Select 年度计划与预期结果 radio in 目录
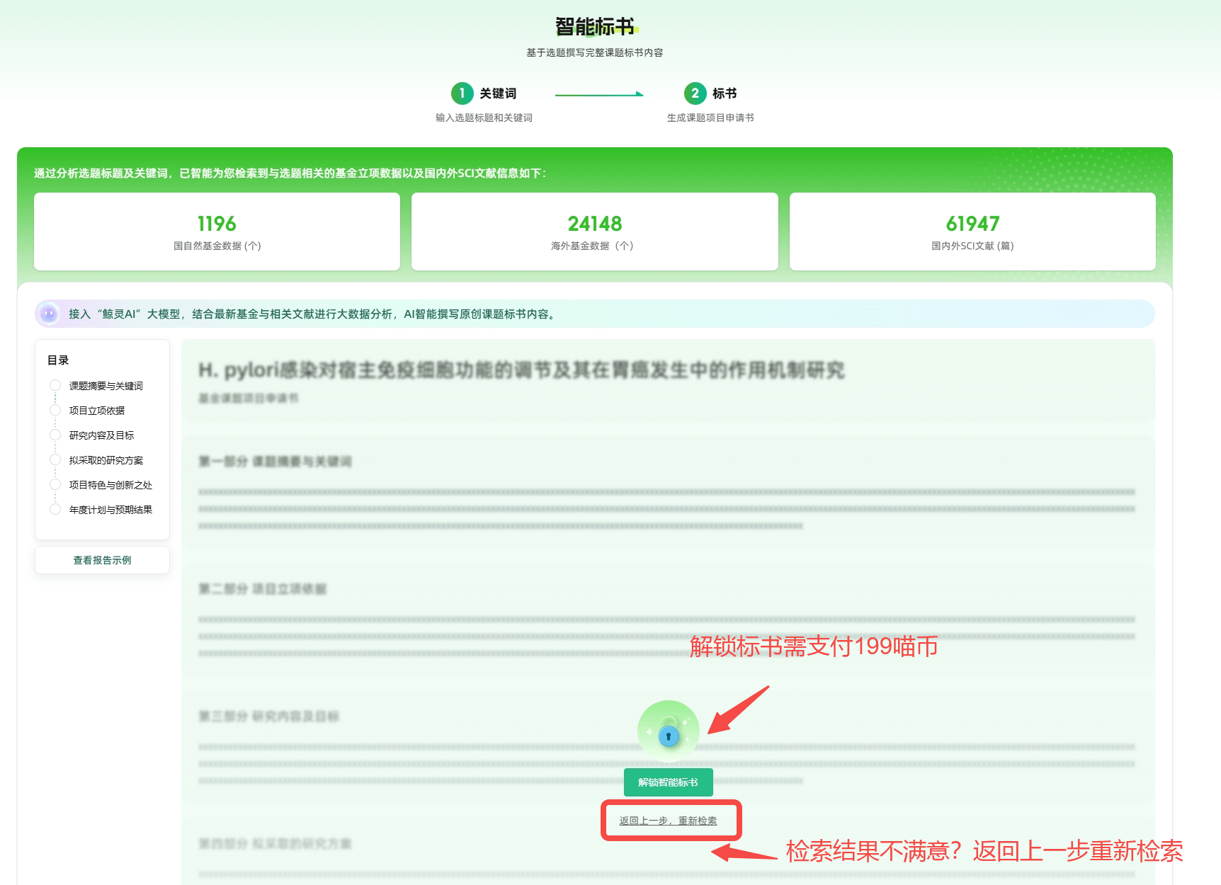 (55, 509)
